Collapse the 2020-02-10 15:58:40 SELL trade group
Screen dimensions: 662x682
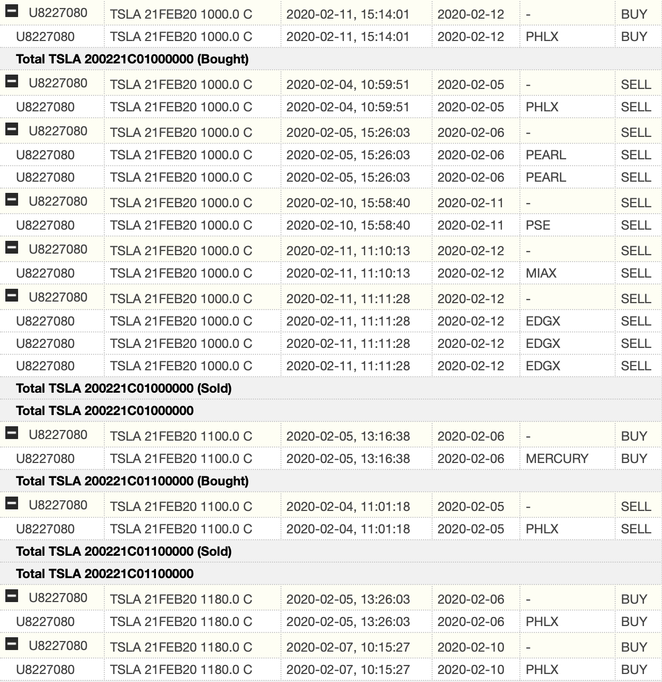coord(11,200)
